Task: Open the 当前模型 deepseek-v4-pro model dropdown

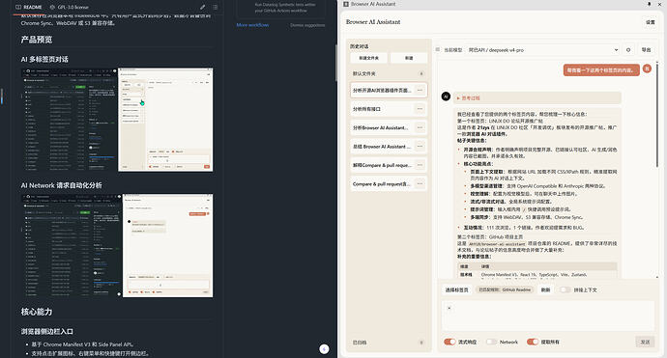Action: [543, 49]
